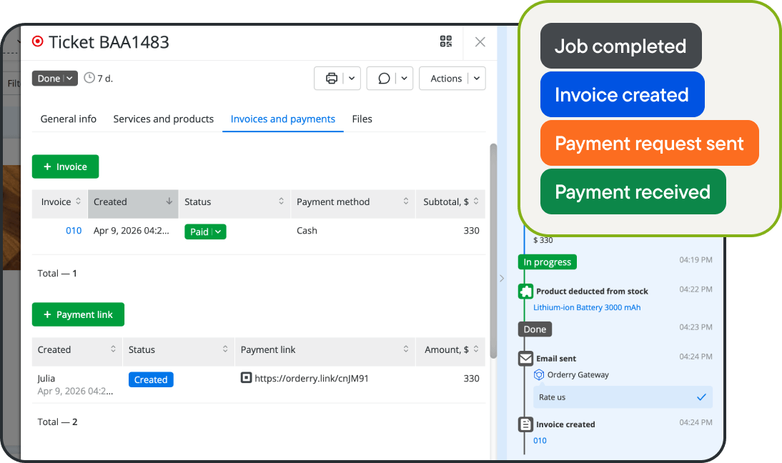Open invoice 010 link in table
This screenshot has width=782, height=463.
pyautogui.click(x=74, y=231)
